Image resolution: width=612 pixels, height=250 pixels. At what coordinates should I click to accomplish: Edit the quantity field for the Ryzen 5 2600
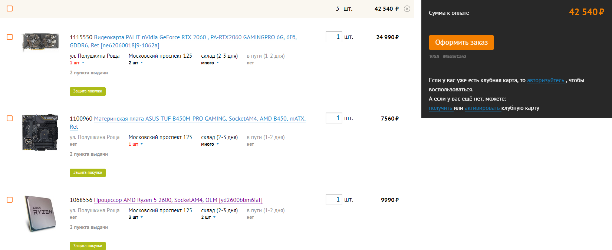tap(334, 199)
